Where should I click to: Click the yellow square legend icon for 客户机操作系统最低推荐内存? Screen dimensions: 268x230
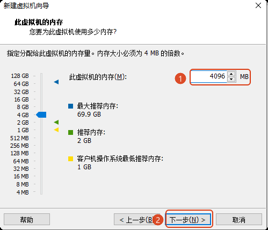pyautogui.click(x=71, y=159)
